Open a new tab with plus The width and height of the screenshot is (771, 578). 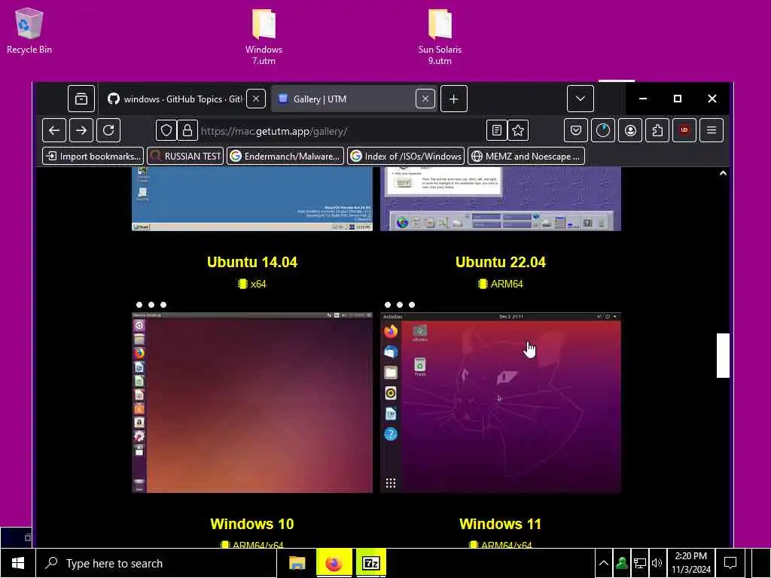453,99
